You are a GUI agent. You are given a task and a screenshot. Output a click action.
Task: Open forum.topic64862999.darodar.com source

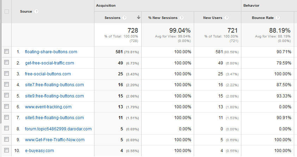click(58, 129)
